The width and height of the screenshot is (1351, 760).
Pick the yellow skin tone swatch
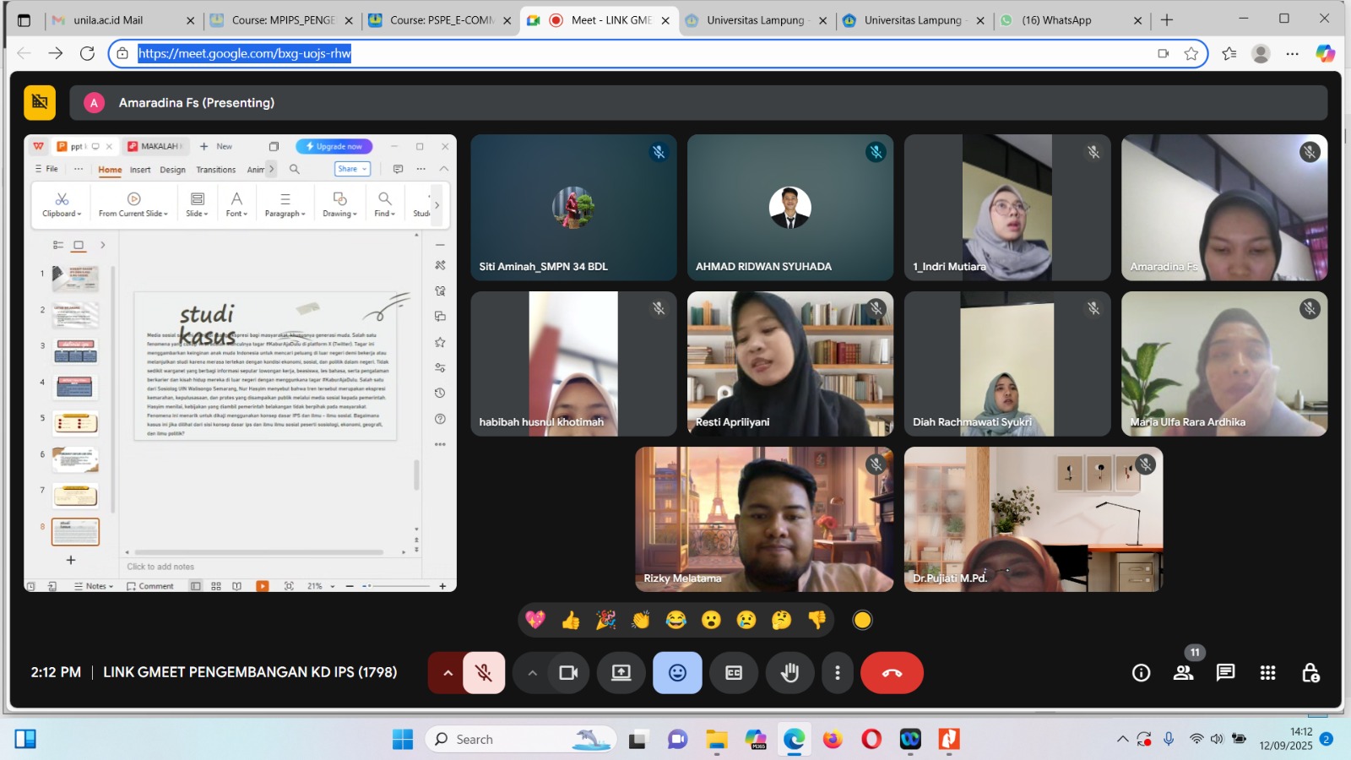pos(862,621)
